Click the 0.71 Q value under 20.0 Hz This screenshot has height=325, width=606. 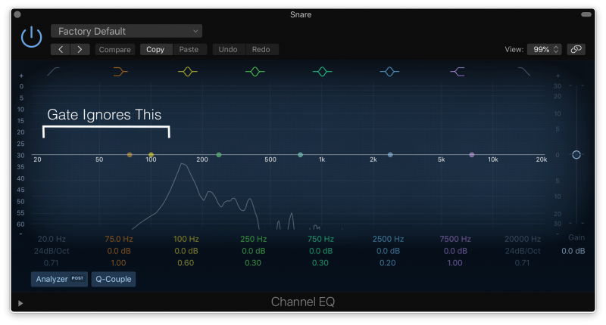pyautogui.click(x=51, y=263)
